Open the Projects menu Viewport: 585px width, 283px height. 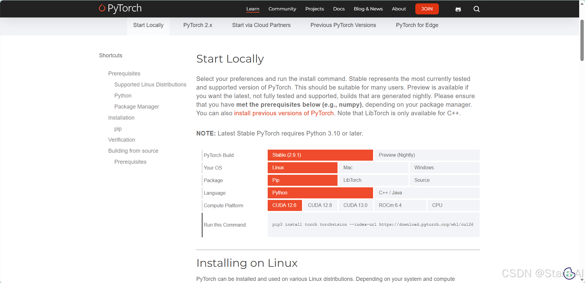(x=315, y=9)
